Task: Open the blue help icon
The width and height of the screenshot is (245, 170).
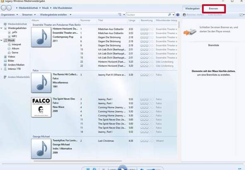Action: pos(178,15)
